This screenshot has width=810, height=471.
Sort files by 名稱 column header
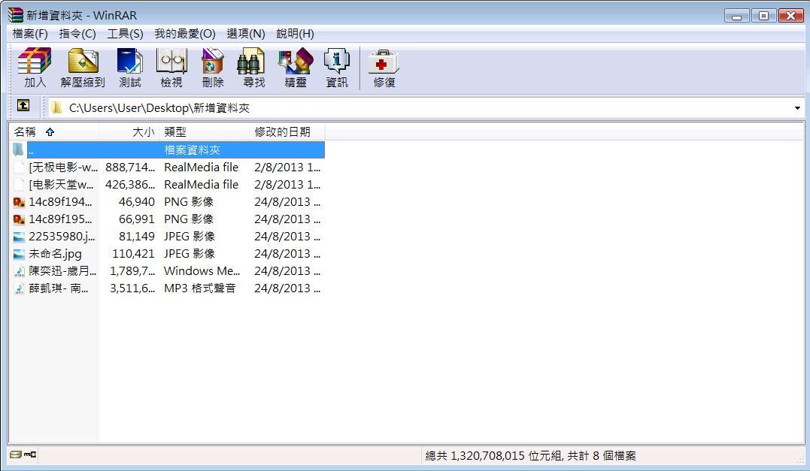[x=26, y=131]
